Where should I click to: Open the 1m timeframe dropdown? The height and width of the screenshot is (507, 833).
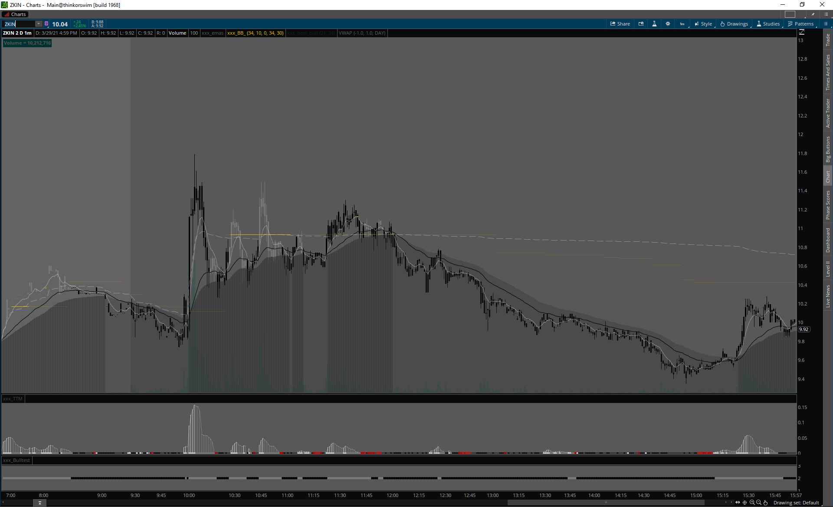[682, 24]
